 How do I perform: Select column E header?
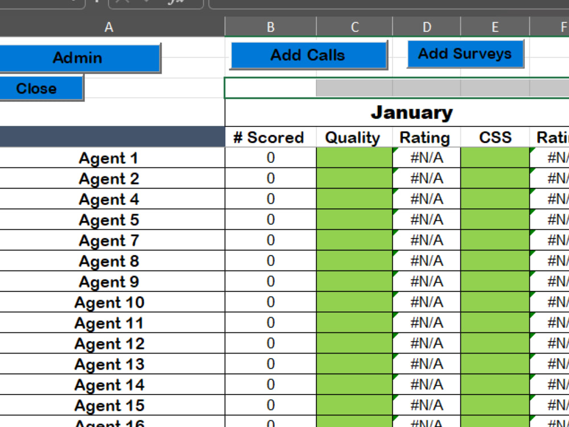click(x=495, y=27)
